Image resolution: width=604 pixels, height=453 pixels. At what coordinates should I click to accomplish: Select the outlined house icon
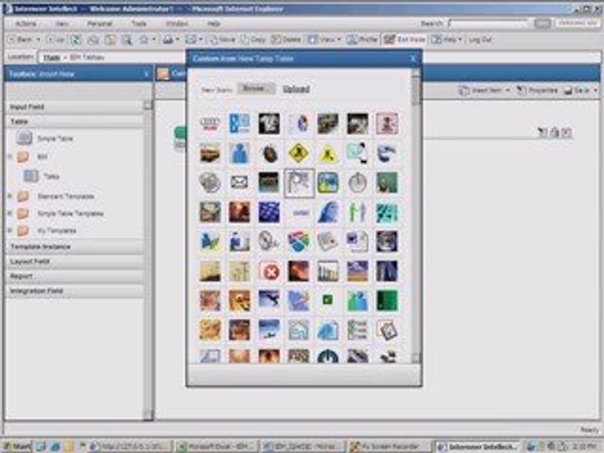[298, 330]
